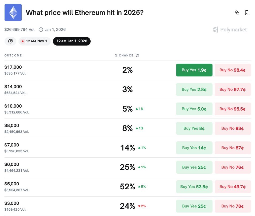Select the '12AM Jan 1, 2026' time pill
255x216 pixels.
pos(72,41)
